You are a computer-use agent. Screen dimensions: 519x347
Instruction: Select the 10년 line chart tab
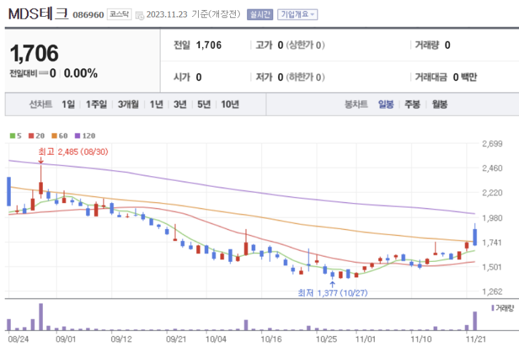click(230, 105)
